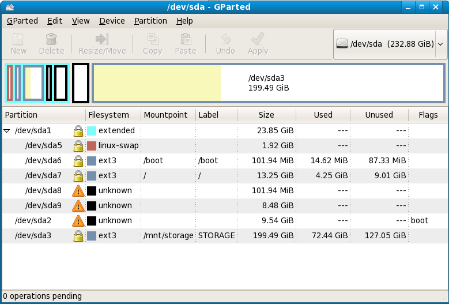The image size is (449, 304).
Task: Open the GParted menu
Action: pos(22,21)
